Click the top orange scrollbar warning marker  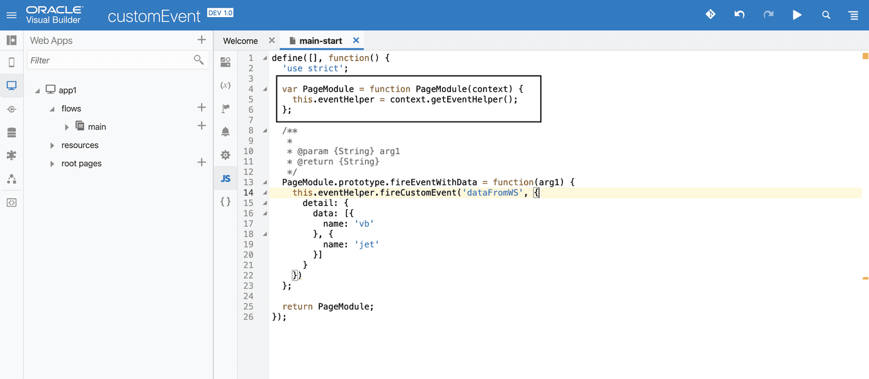tap(865, 57)
